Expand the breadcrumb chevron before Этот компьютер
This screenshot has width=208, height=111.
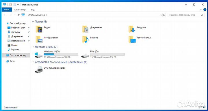(26, 15)
